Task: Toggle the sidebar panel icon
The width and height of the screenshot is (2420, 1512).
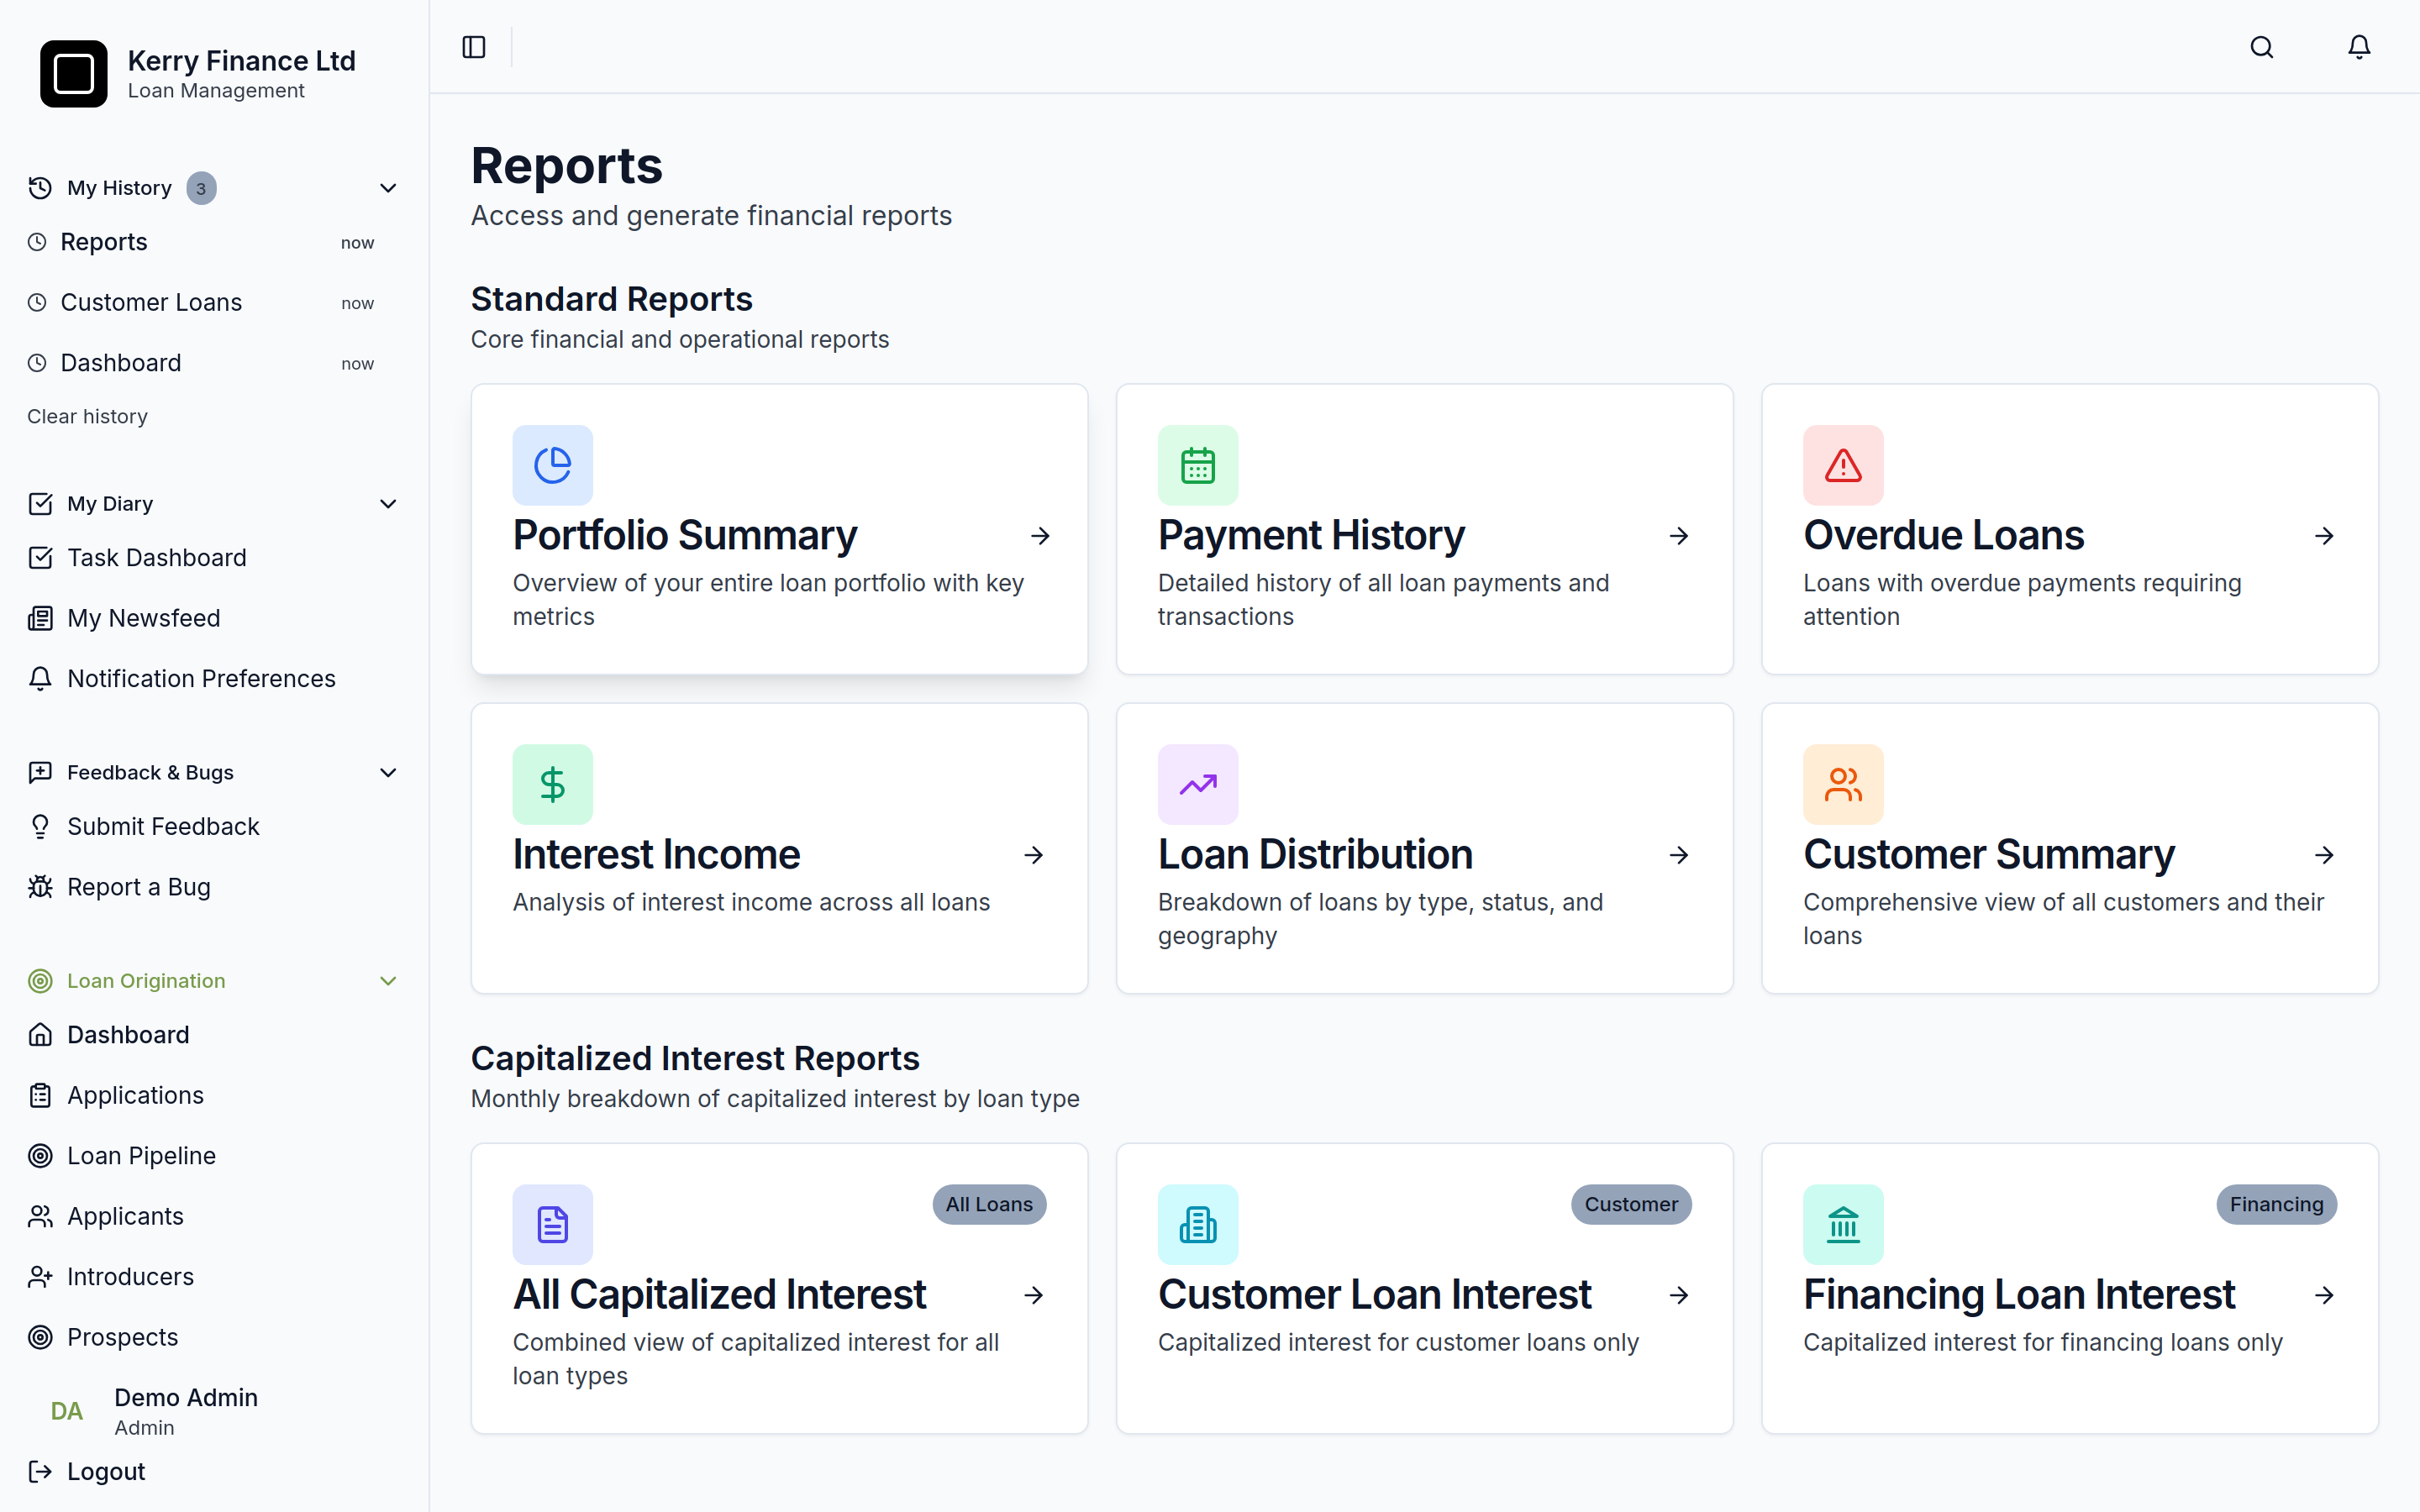Action: point(474,47)
